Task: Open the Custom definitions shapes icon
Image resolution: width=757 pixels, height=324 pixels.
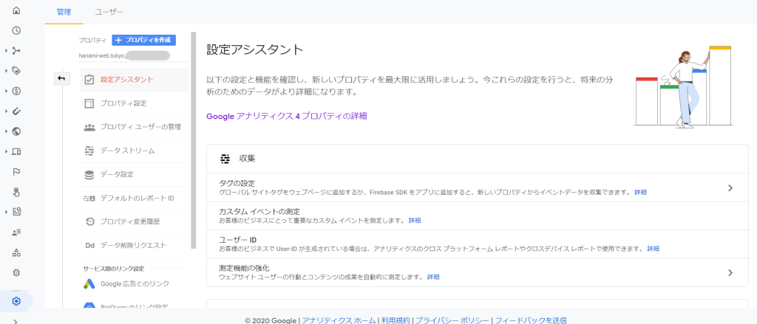Action: 16,252
